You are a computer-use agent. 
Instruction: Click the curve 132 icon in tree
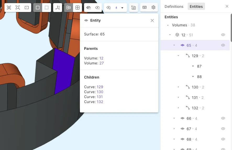click(187, 108)
